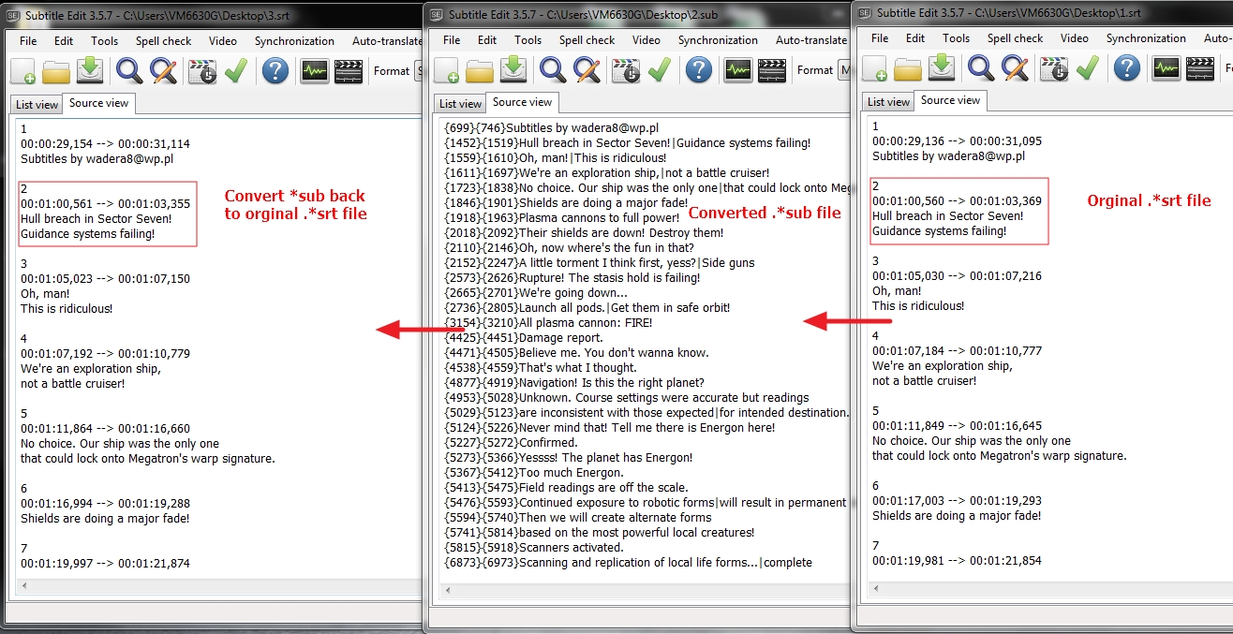Open Auto-translate menu in 3.srt window
This screenshot has height=634, width=1233.
(x=386, y=41)
